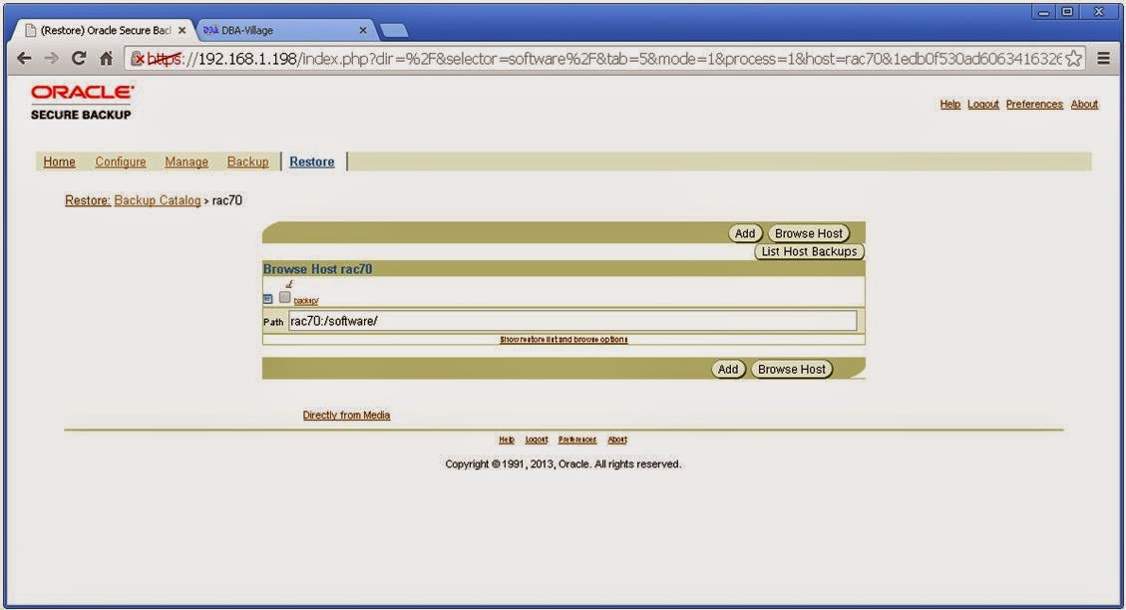The image size is (1126, 610).
Task: Click the top Add button
Action: click(745, 233)
